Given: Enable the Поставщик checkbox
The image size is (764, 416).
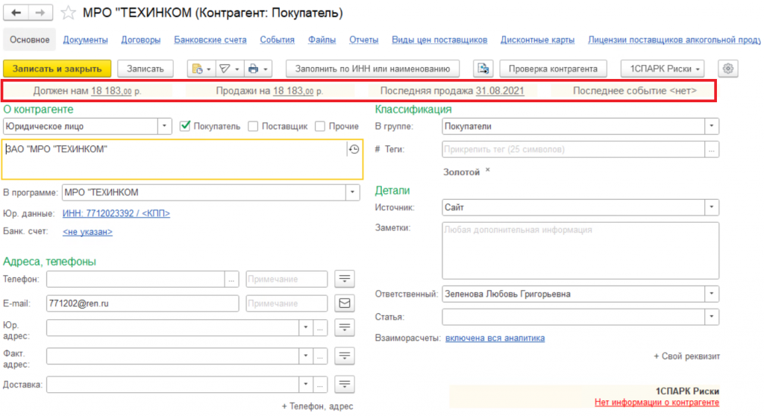Looking at the screenshot, I should click(x=253, y=126).
